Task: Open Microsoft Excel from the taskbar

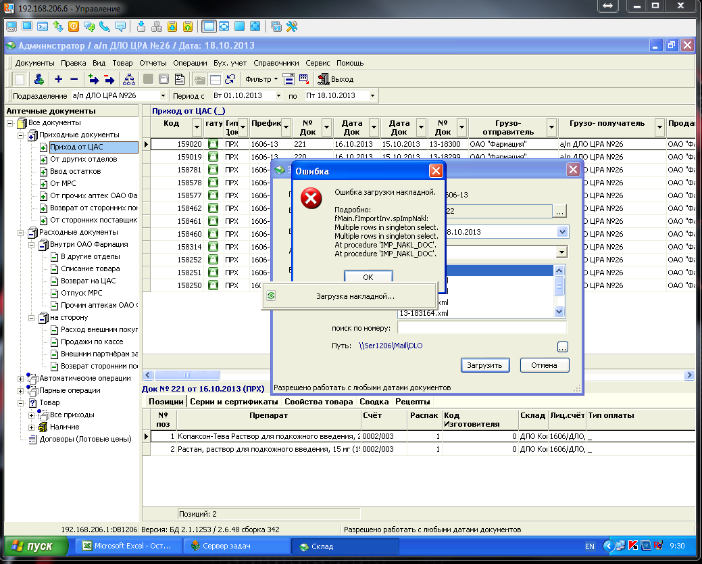Action: (127, 546)
